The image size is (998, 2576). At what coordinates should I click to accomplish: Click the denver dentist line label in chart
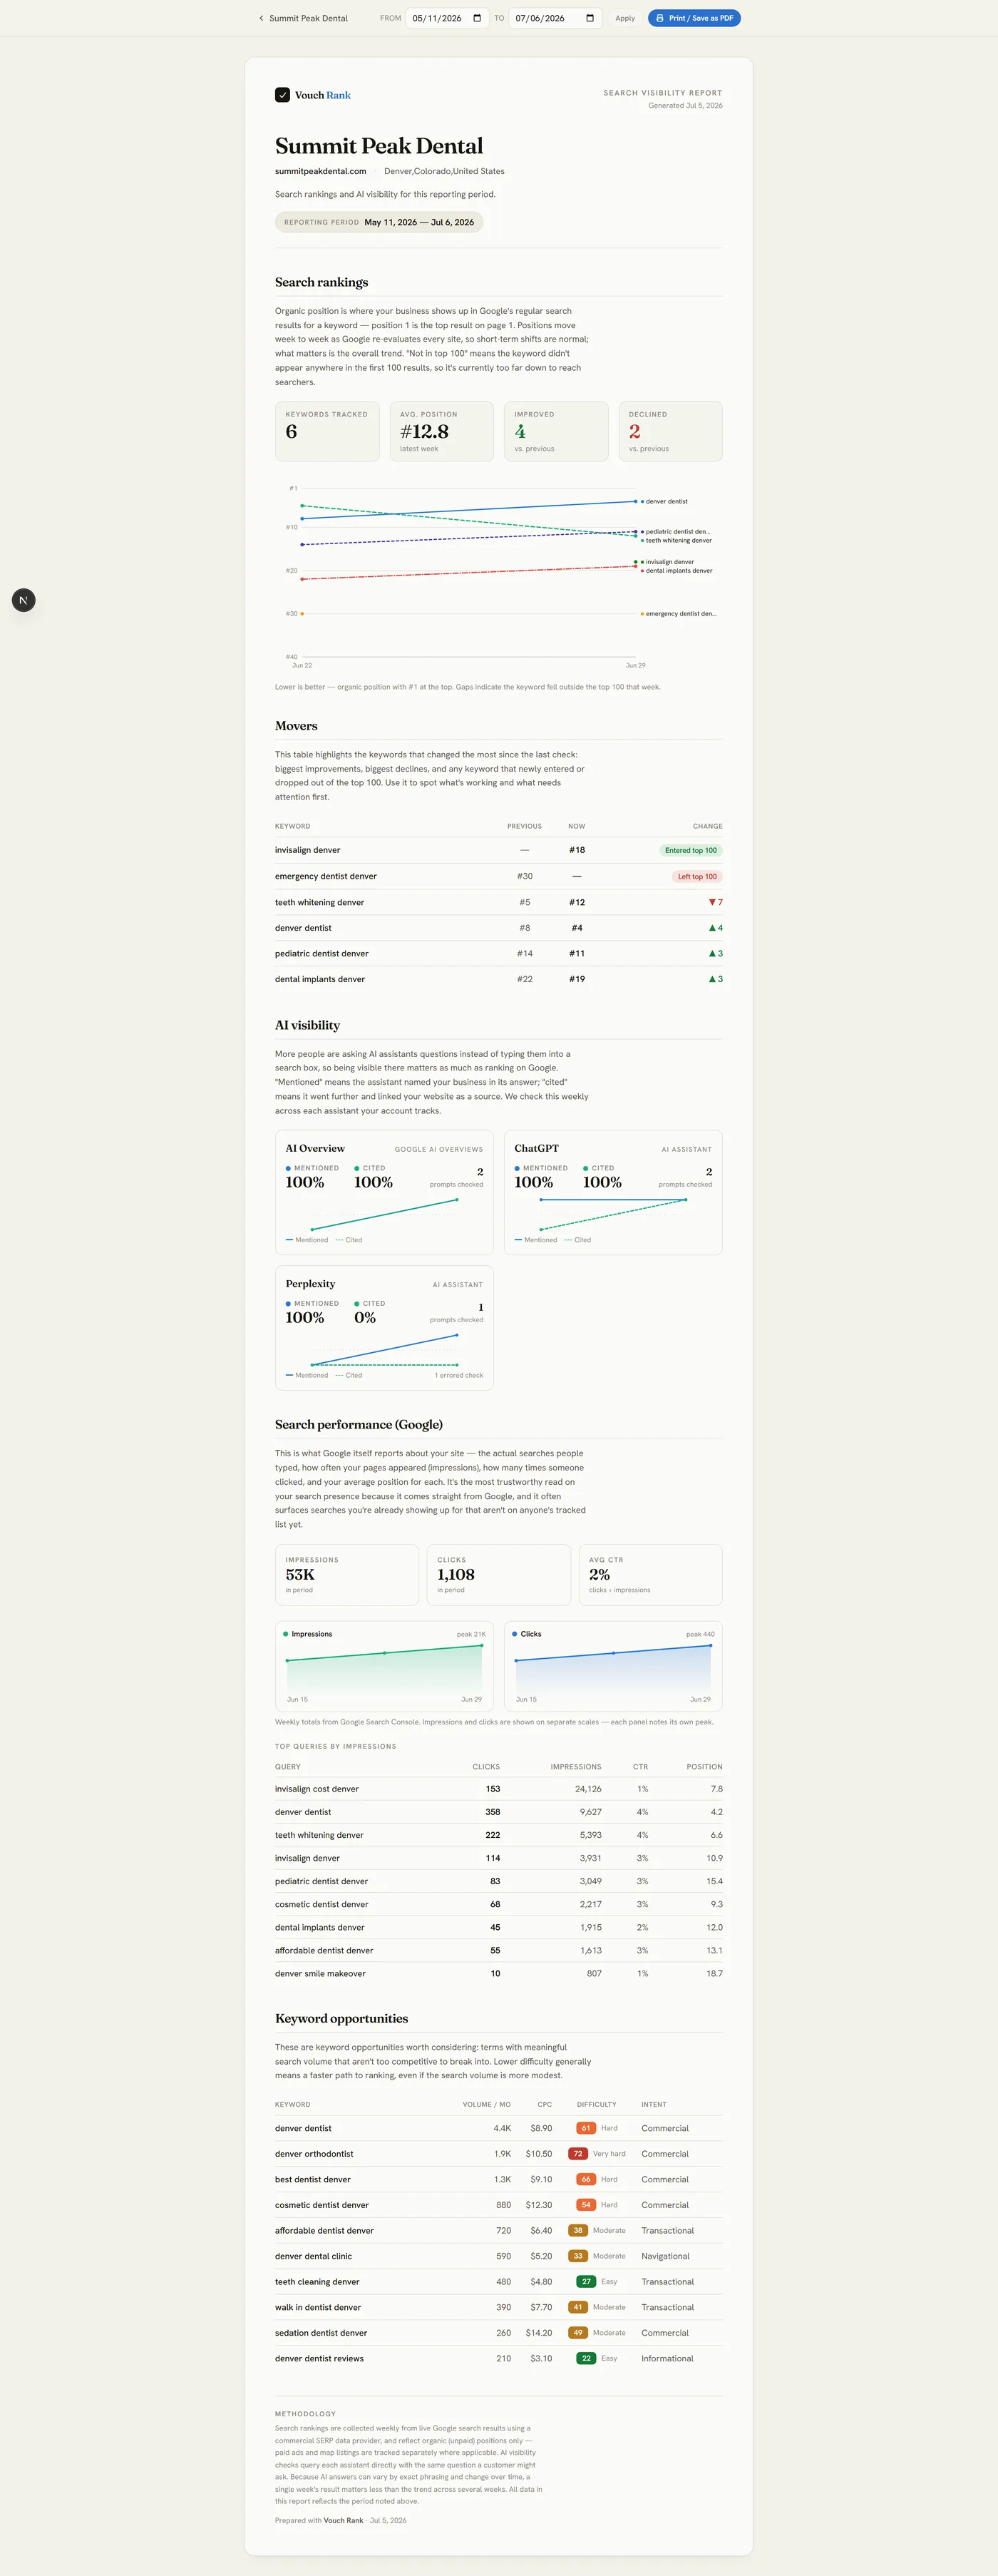click(666, 501)
